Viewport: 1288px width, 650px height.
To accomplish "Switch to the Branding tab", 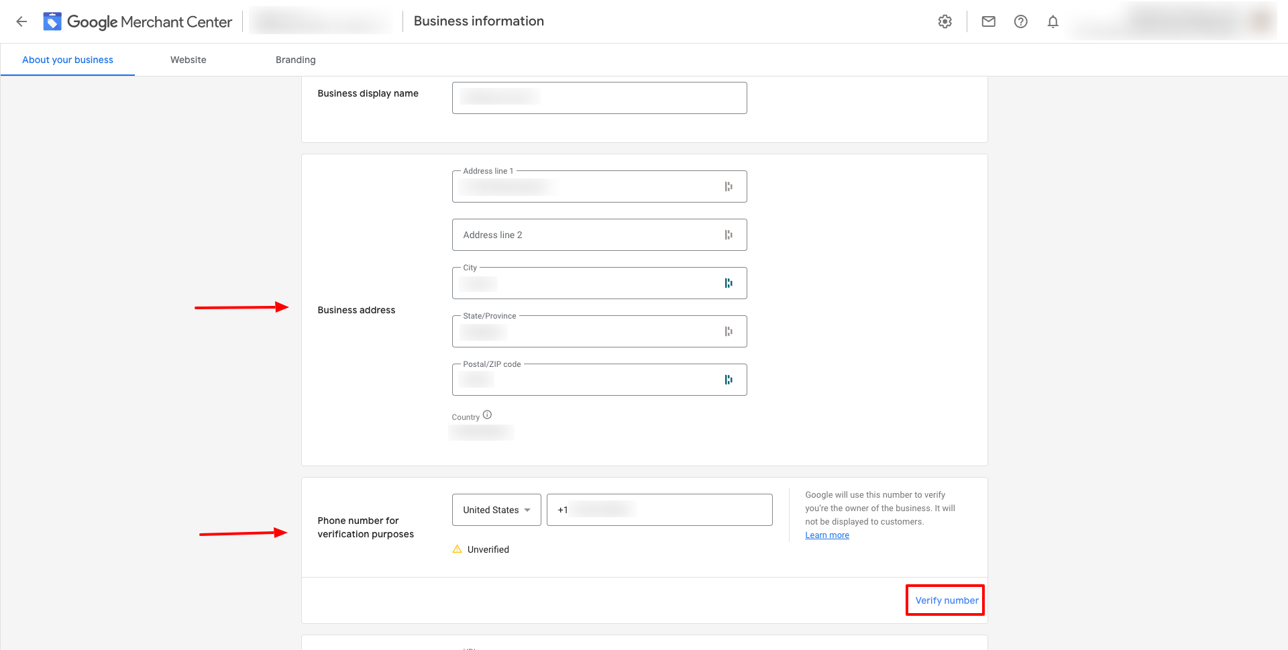I will [x=295, y=60].
